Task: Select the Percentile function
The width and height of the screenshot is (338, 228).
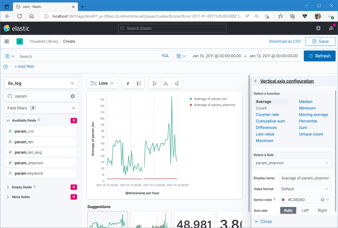Action: (308, 121)
